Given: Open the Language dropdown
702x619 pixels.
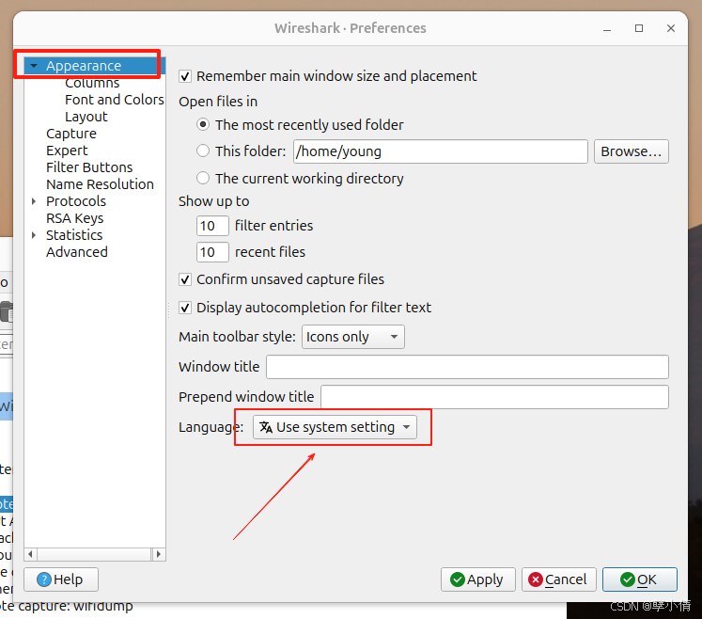Looking at the screenshot, I should (x=335, y=427).
